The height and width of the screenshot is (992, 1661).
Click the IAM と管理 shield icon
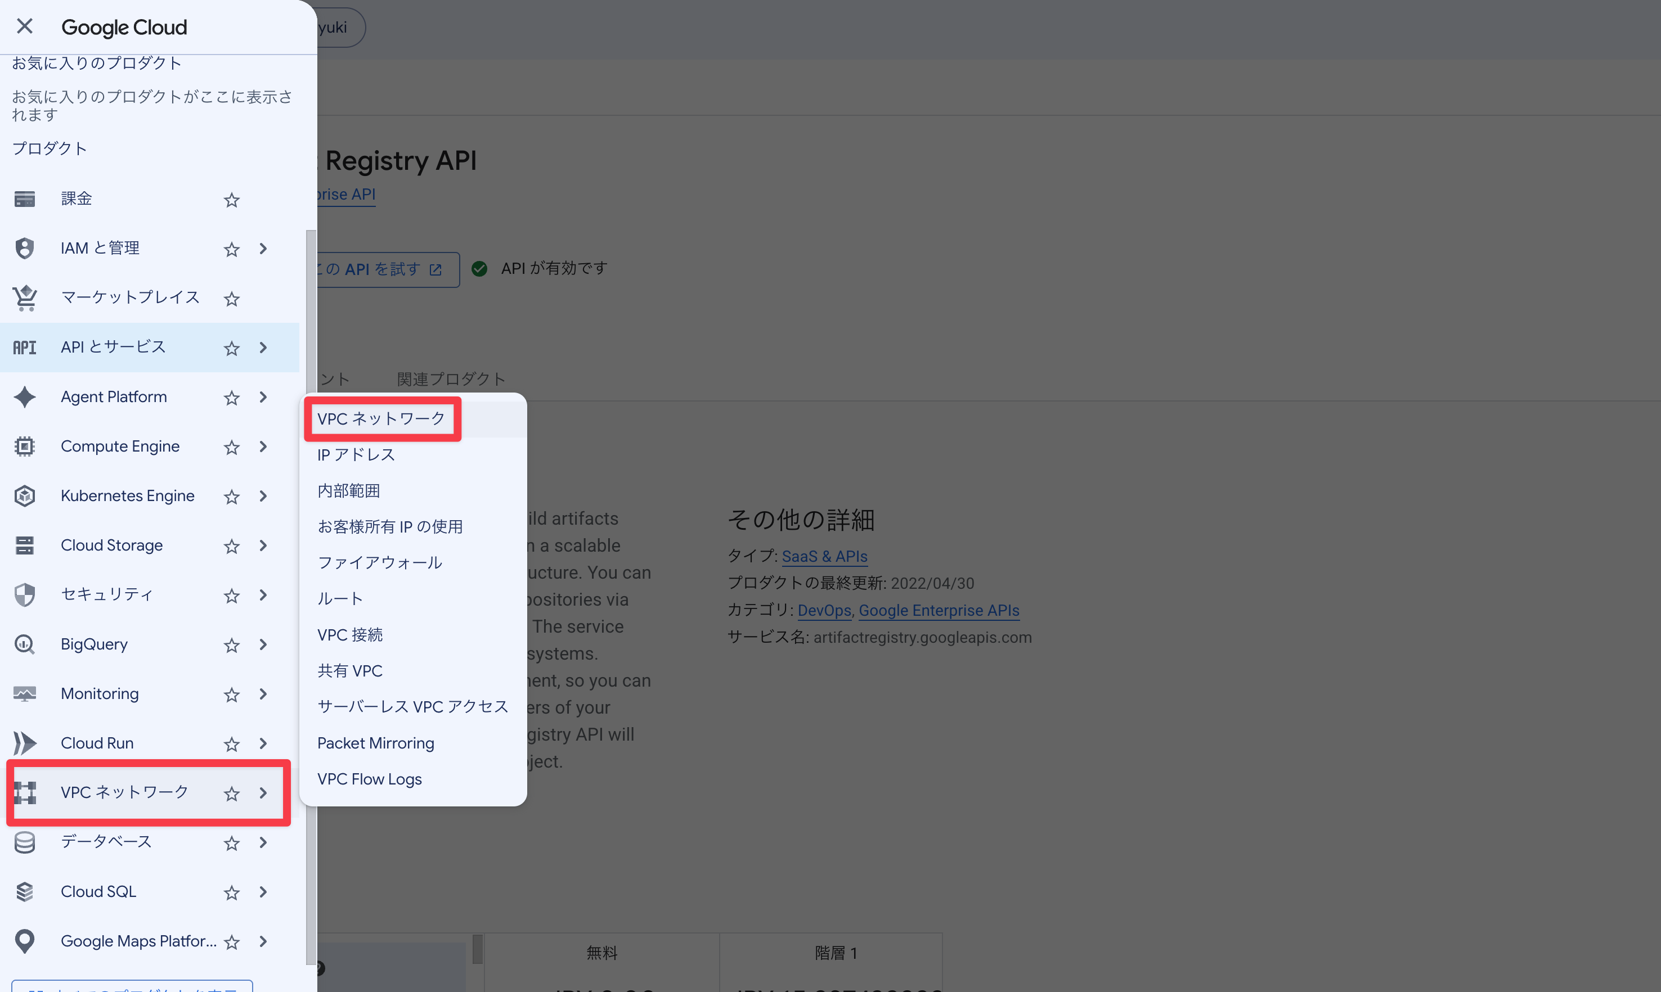[x=25, y=249]
